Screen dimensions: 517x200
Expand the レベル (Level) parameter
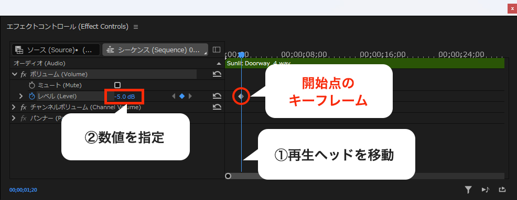[x=21, y=96]
